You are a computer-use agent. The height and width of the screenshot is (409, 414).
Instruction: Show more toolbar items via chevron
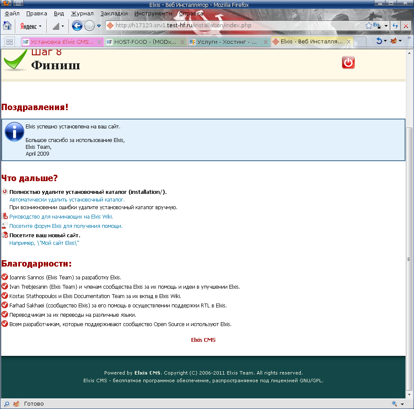click(409, 38)
